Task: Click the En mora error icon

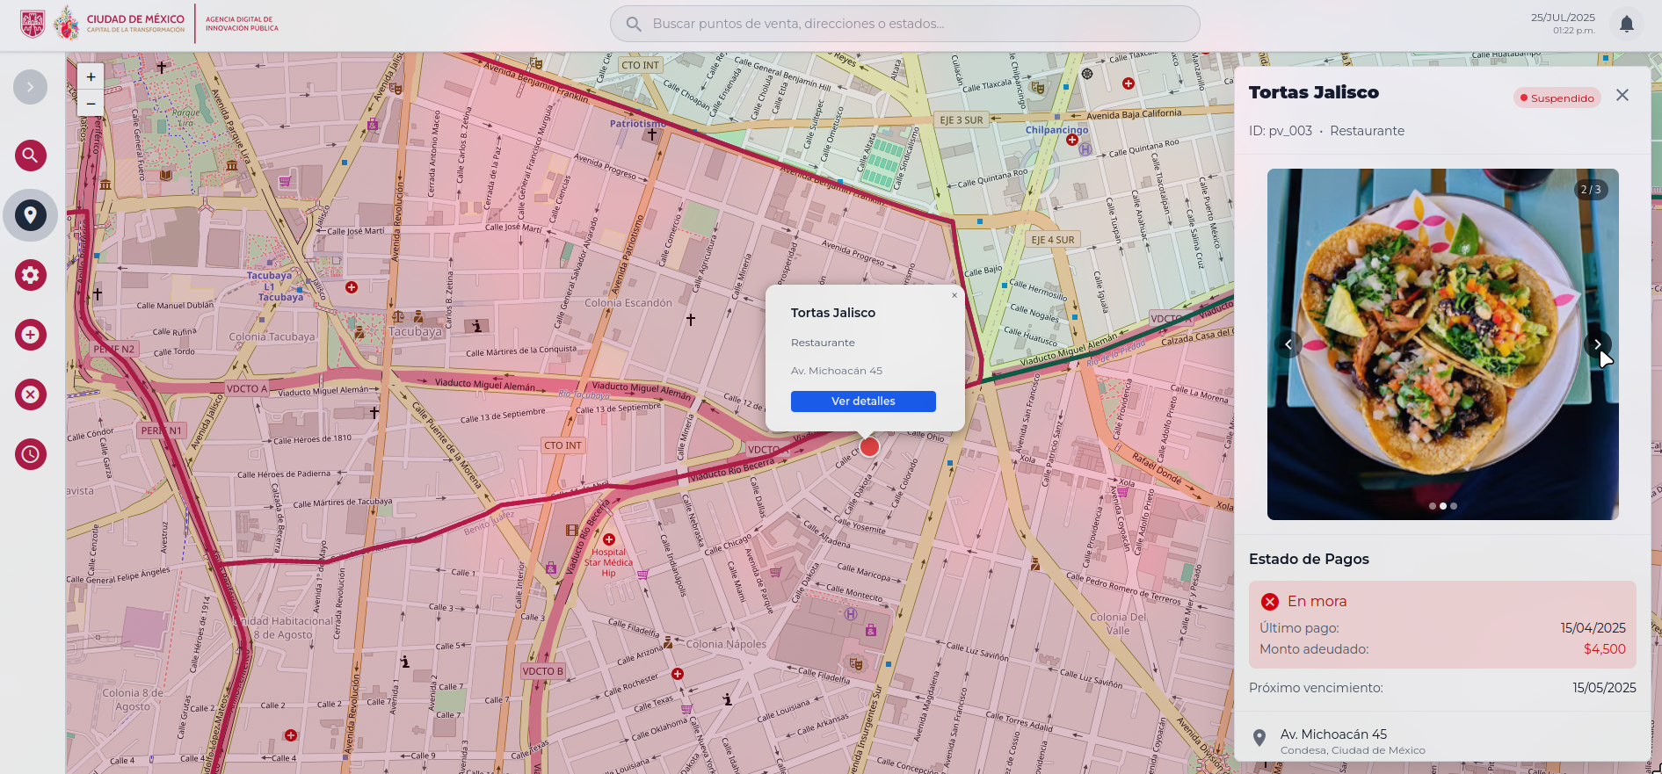Action: [1270, 602]
